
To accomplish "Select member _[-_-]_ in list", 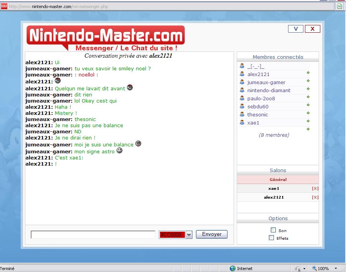I will [256, 66].
